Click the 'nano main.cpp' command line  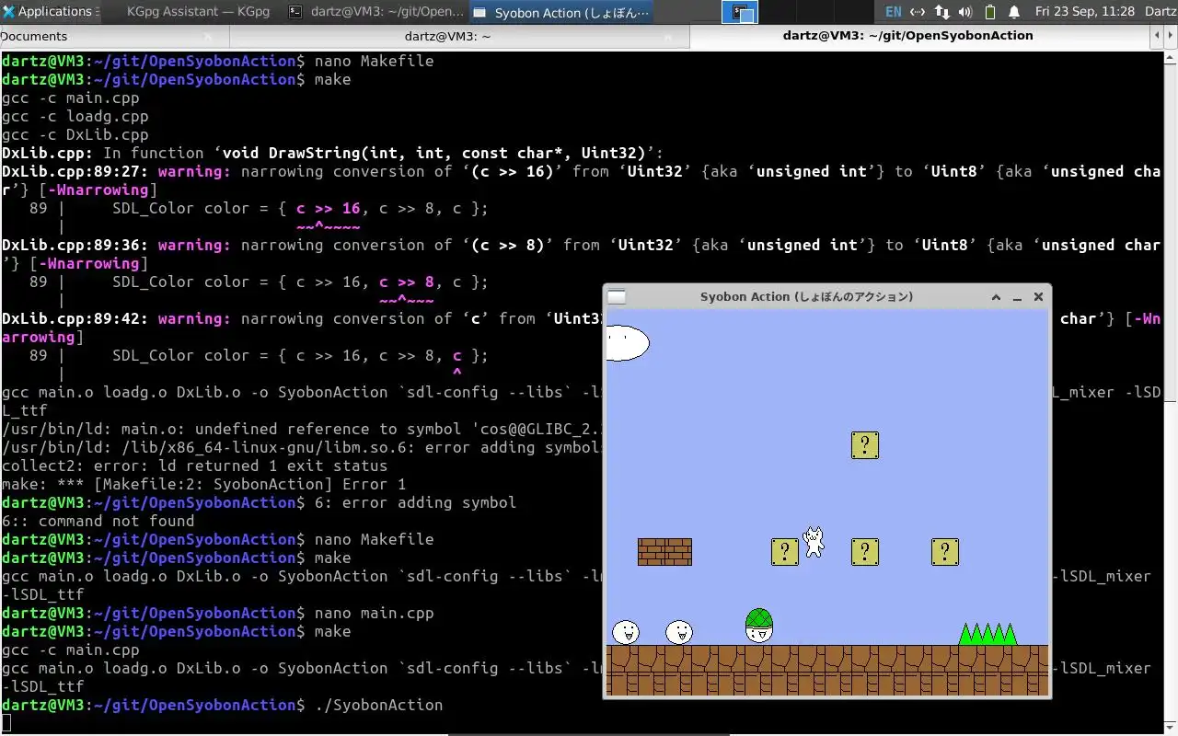click(x=374, y=613)
